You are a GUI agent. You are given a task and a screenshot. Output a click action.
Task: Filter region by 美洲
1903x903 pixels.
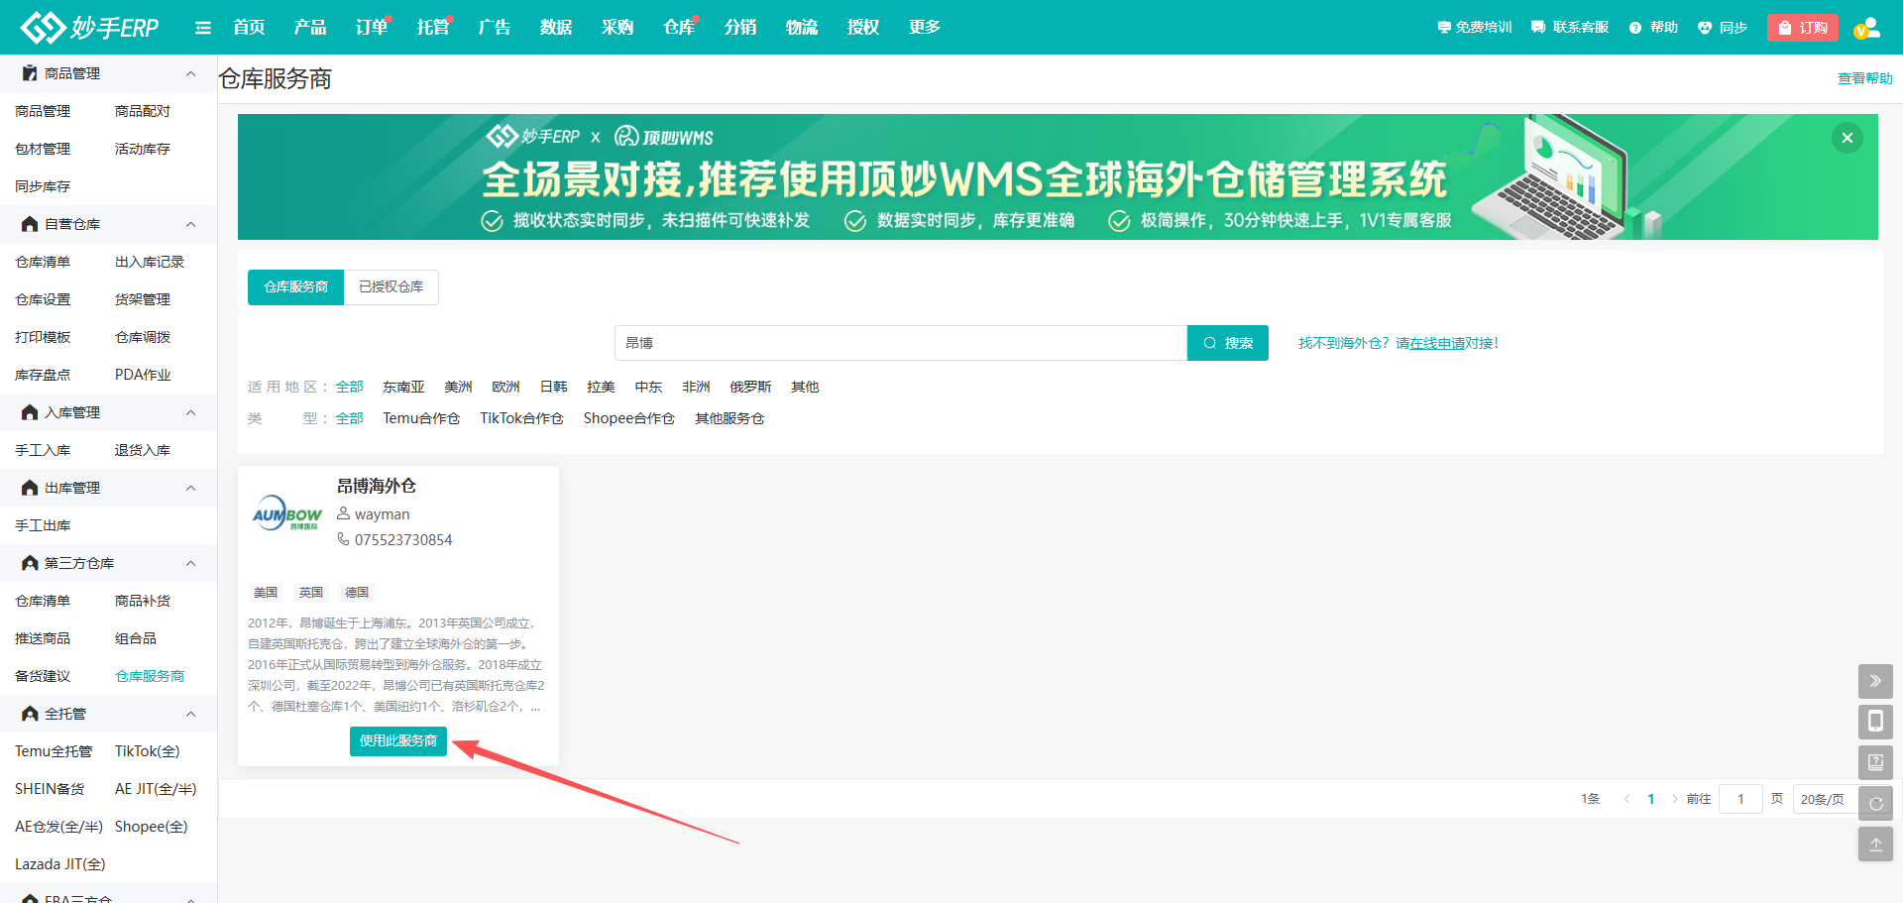tap(458, 387)
